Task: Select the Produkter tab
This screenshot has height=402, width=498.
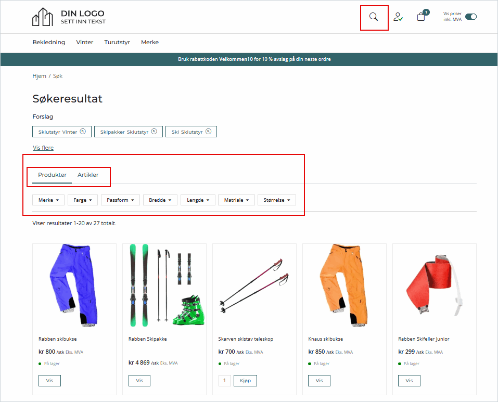Action: point(52,175)
